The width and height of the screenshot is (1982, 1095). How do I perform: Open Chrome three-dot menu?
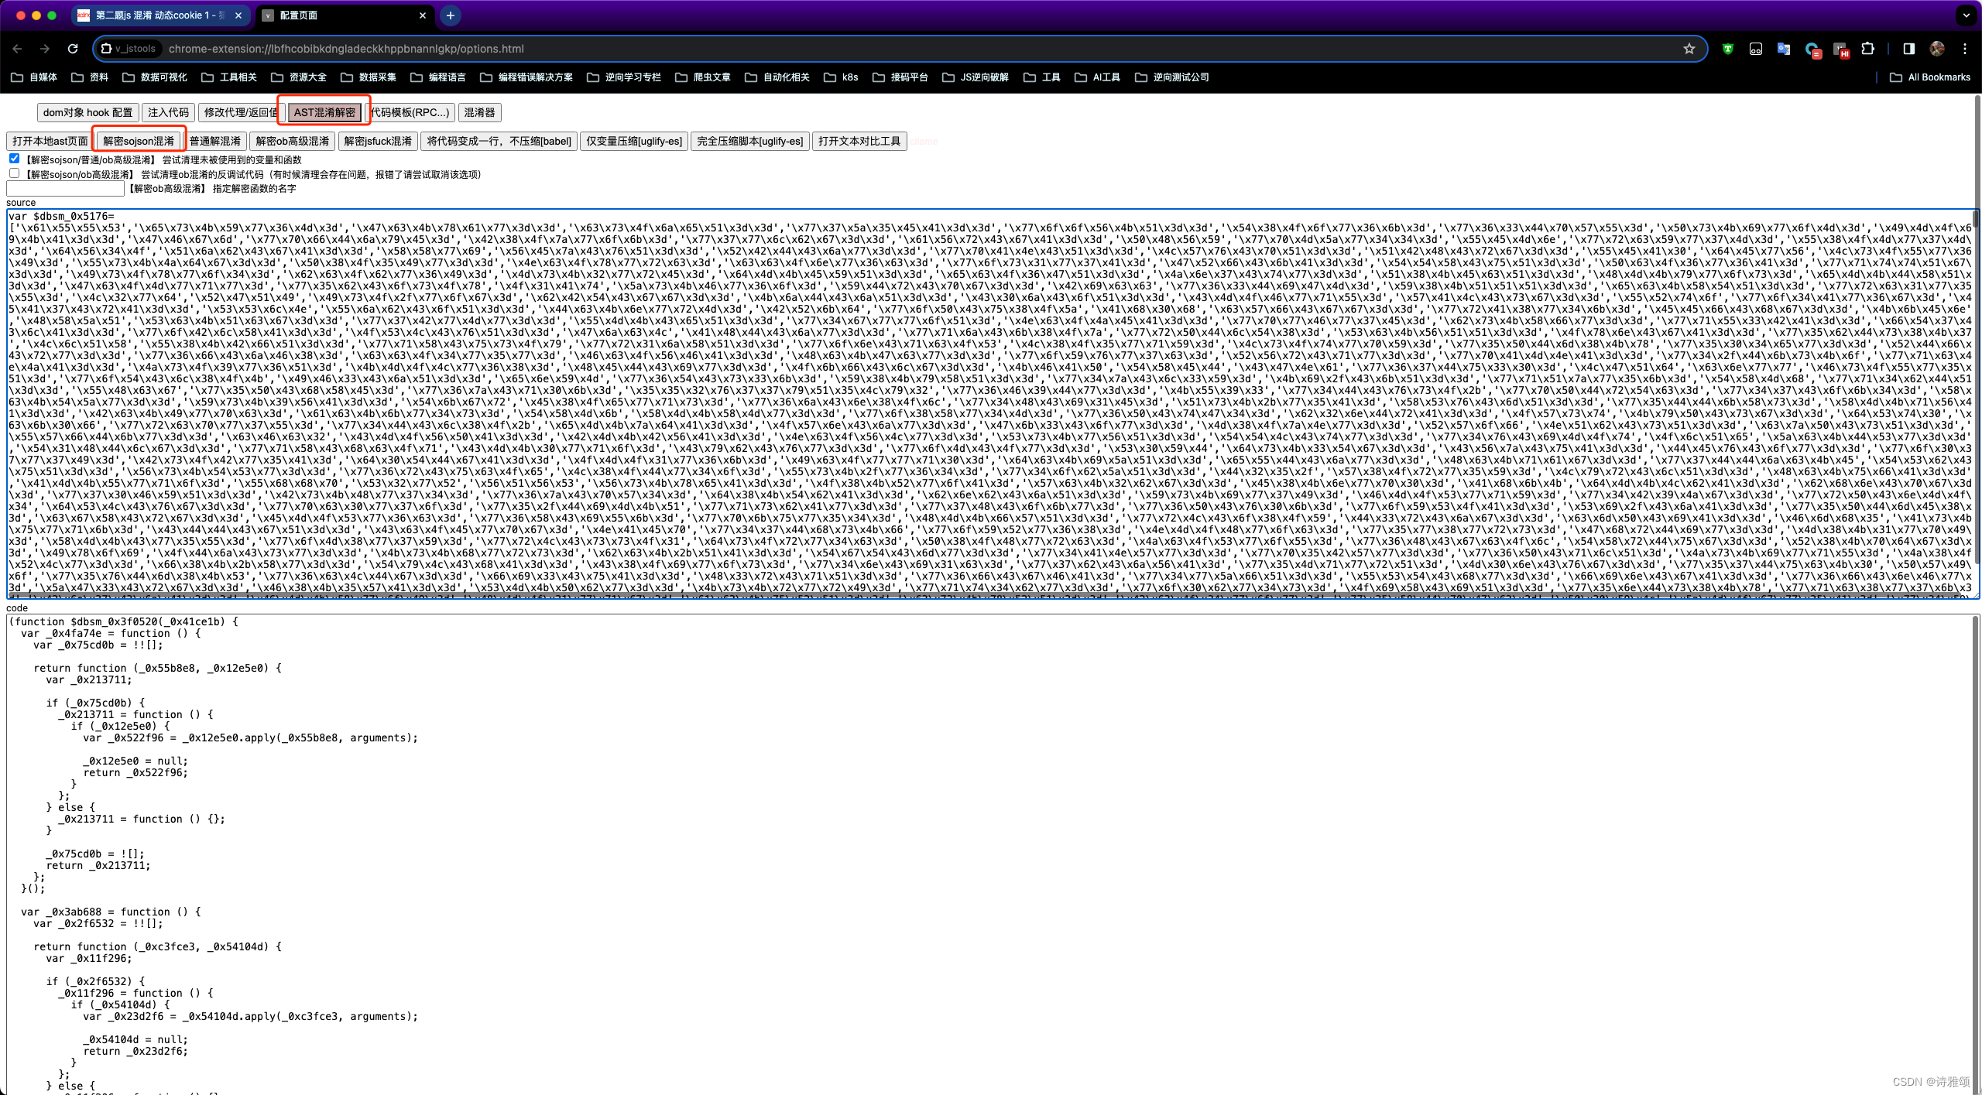point(1964,49)
